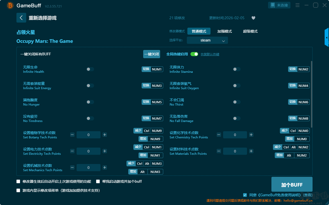The image size is (329, 205).
Task: Enable Infinite Suit Oxygen
Action: click(x=237, y=86)
